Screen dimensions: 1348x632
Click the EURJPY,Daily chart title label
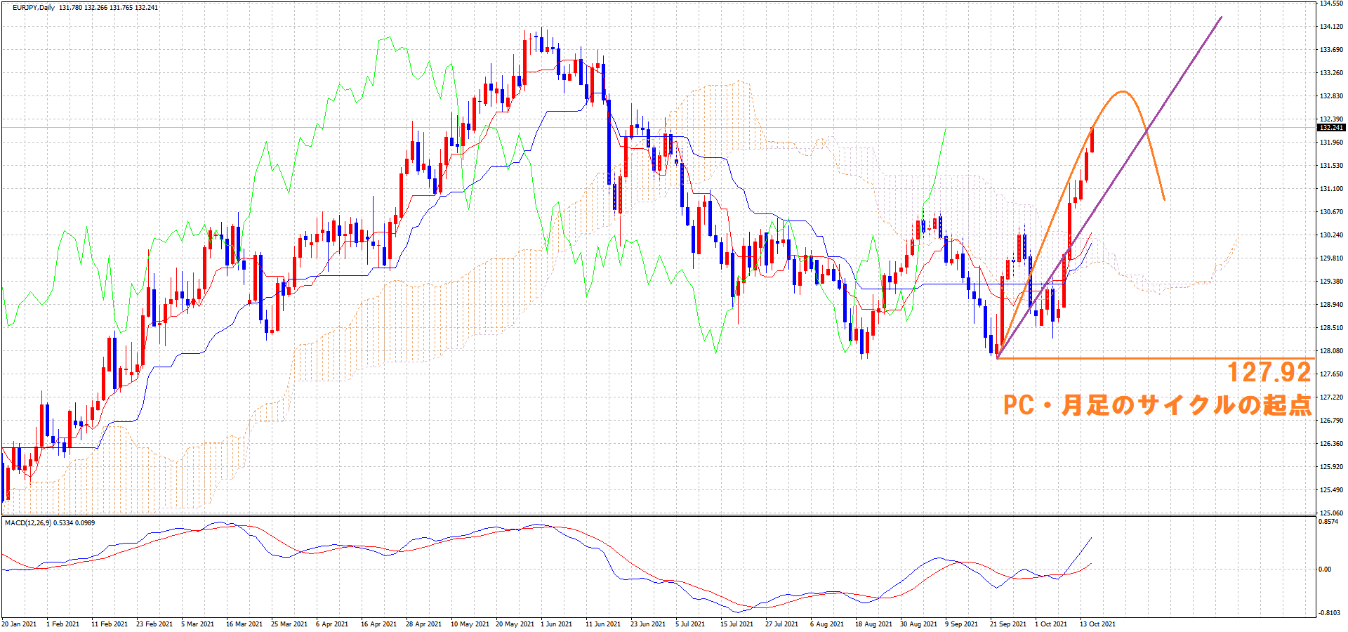pyautogui.click(x=34, y=8)
